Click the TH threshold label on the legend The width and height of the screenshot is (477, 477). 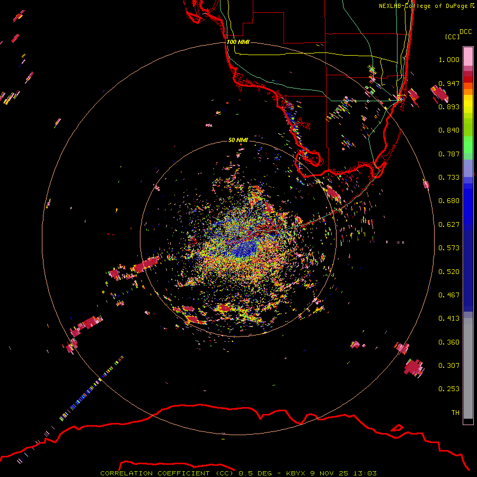(455, 413)
